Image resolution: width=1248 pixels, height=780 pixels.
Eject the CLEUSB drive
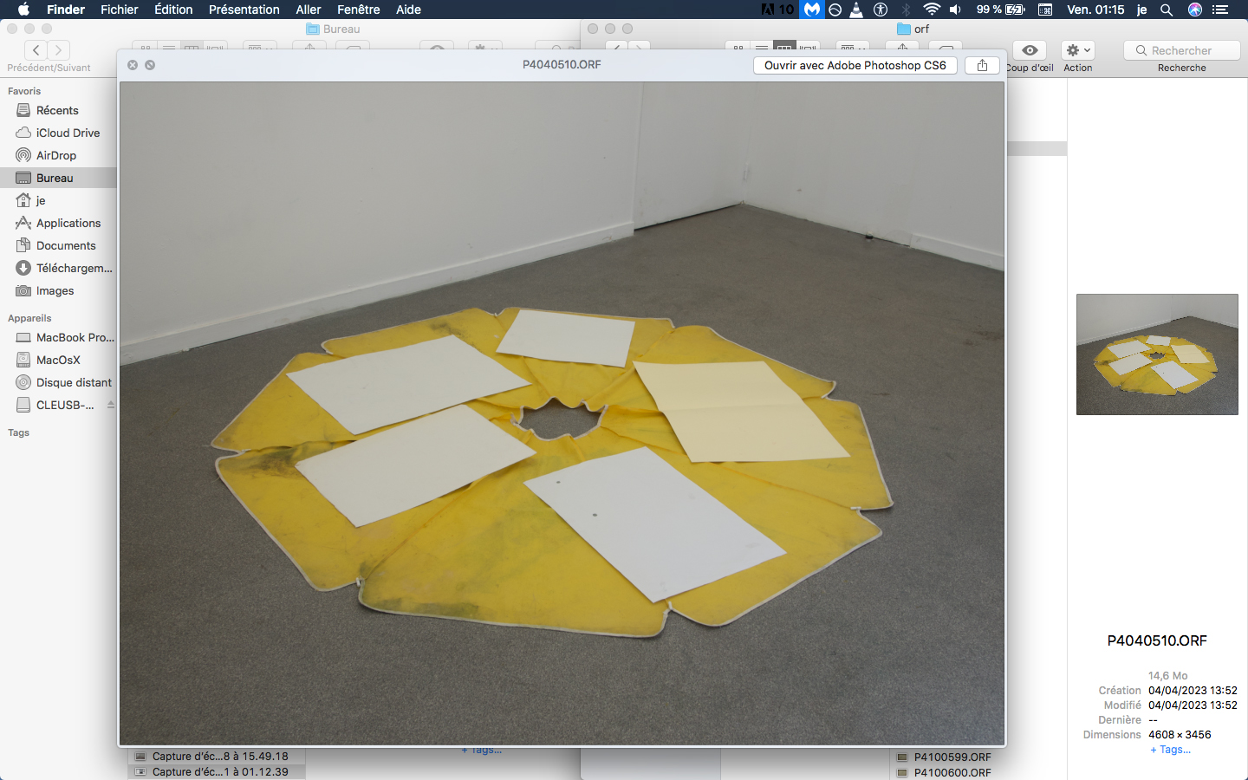[110, 405]
